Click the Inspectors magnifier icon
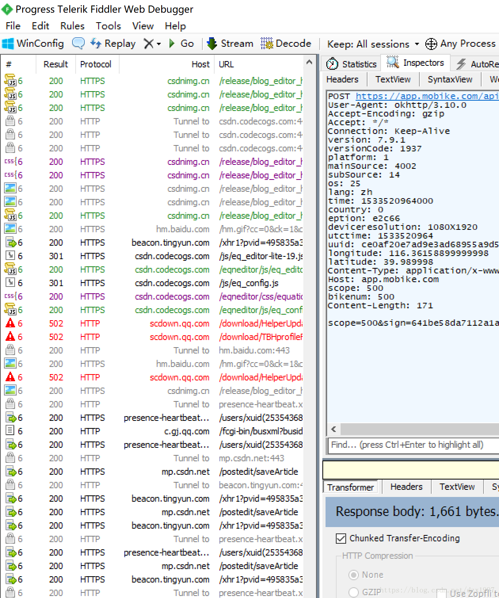 392,62
